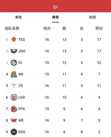Click the 负 losses column header
The image size is (111, 137).
point(82,28)
